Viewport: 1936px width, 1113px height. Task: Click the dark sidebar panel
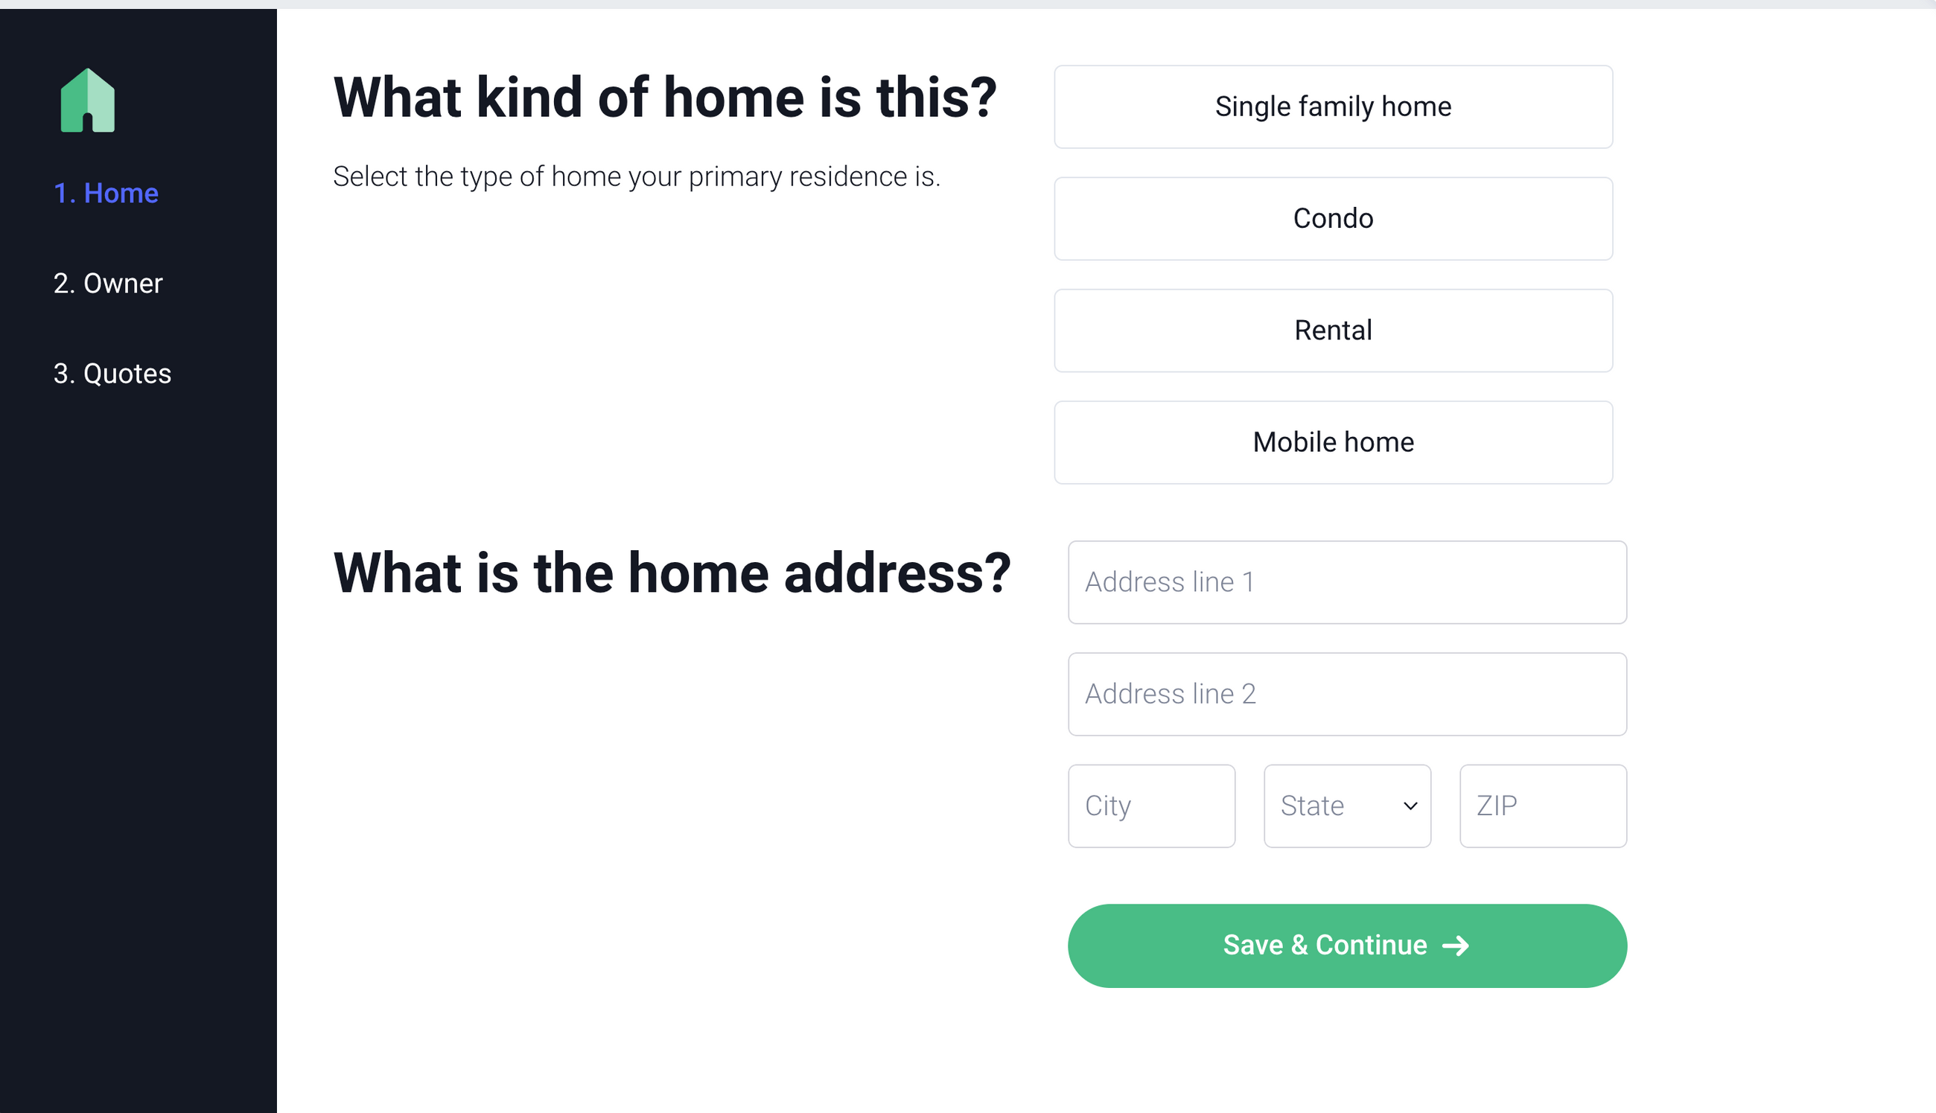point(138,688)
